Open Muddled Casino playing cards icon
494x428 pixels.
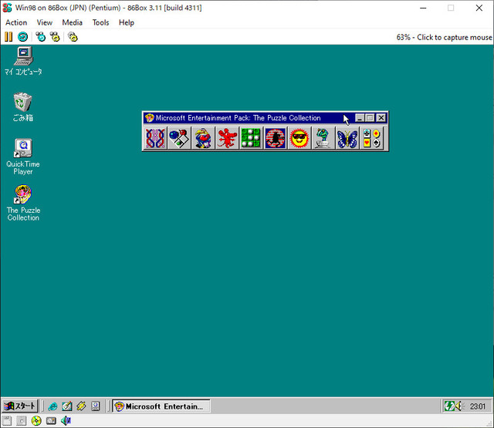click(371, 138)
